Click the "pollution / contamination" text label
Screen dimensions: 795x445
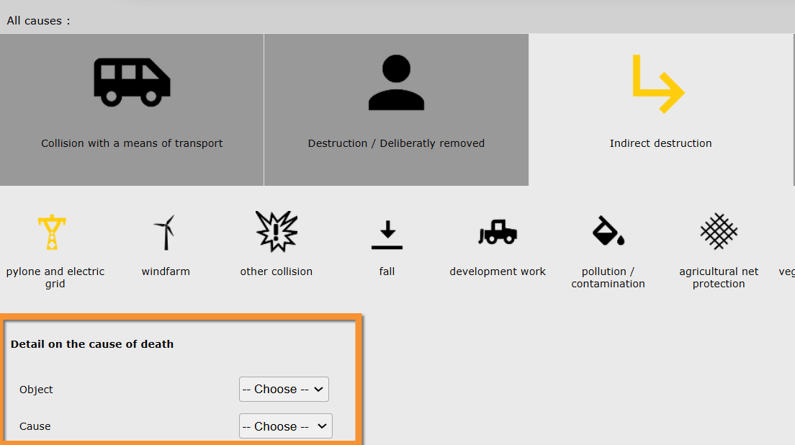pyautogui.click(x=608, y=277)
